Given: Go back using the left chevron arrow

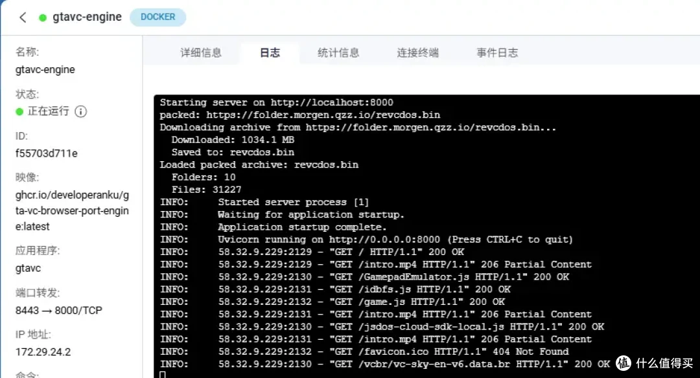Looking at the screenshot, I should point(23,17).
